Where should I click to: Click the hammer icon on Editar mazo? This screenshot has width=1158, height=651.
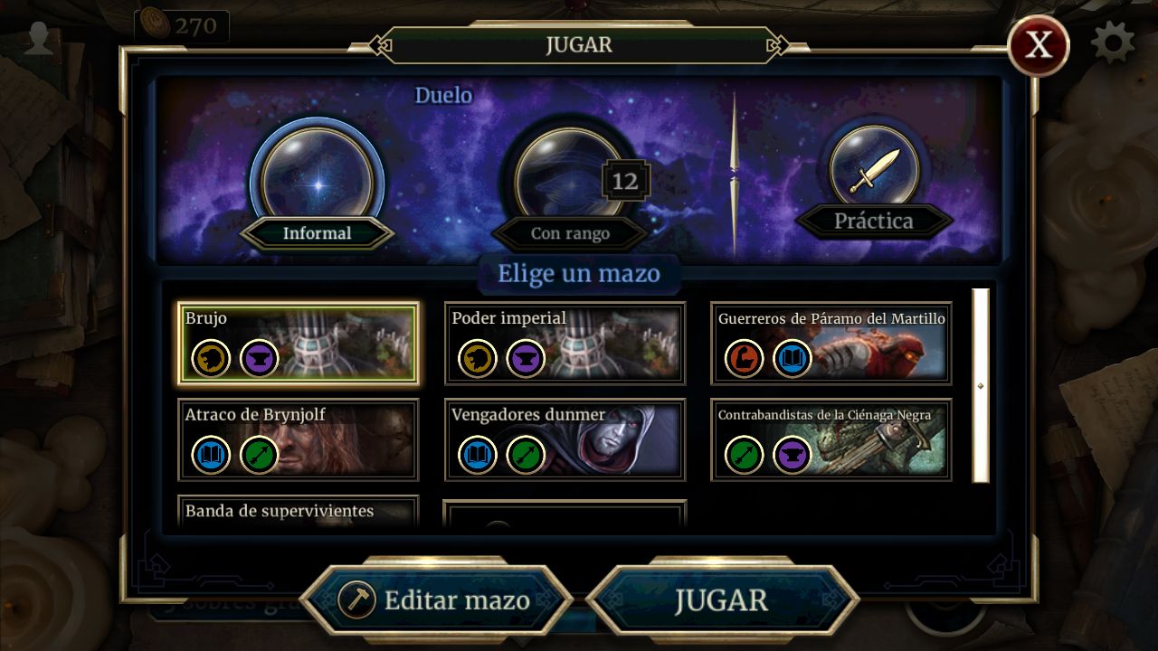[356, 599]
